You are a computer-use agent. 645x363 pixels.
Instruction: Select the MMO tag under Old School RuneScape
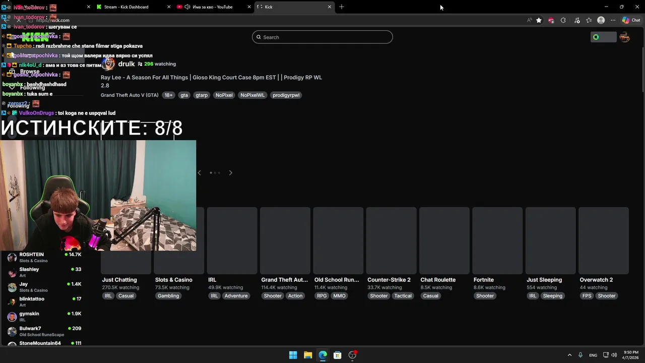[339, 296]
